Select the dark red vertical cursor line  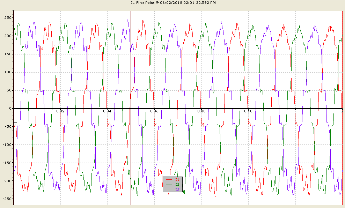131,108
